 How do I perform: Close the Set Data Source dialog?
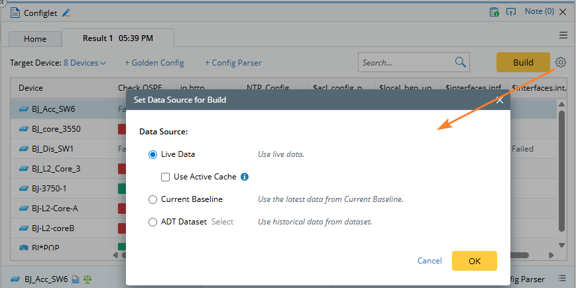(499, 100)
